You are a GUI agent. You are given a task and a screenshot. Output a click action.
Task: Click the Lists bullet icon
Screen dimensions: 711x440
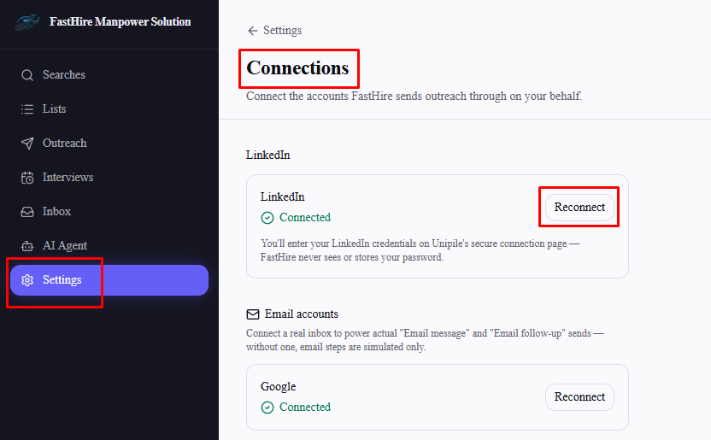pos(27,109)
